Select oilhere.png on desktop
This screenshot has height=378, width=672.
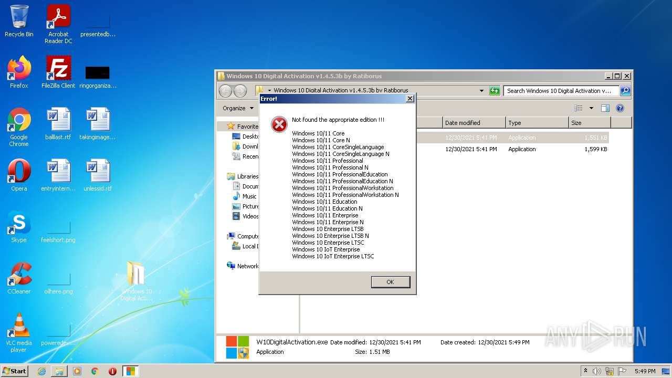pos(58,283)
